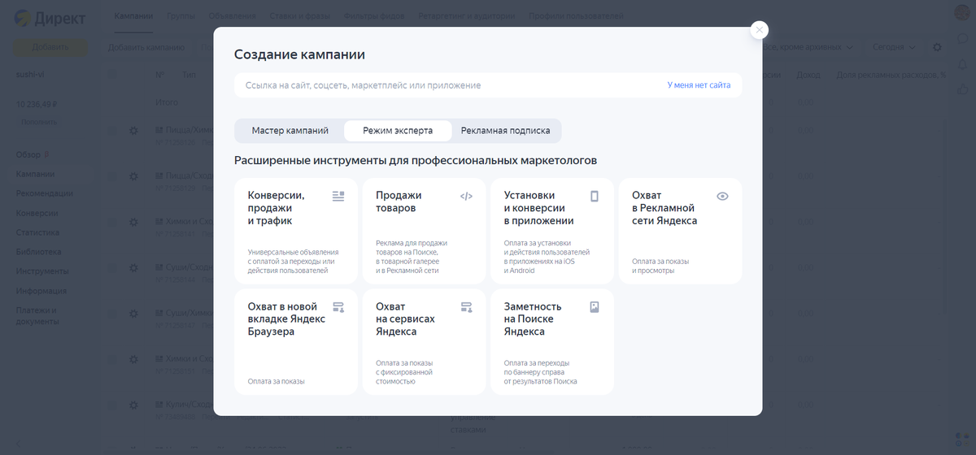
Task: Expand the Сегодня date dropdown
Action: (892, 47)
